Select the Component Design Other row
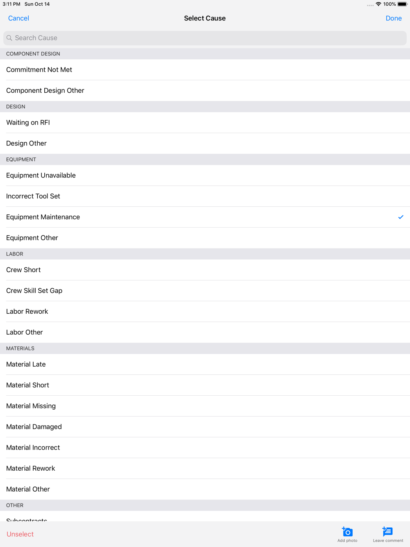410x547 pixels. pos(45,91)
